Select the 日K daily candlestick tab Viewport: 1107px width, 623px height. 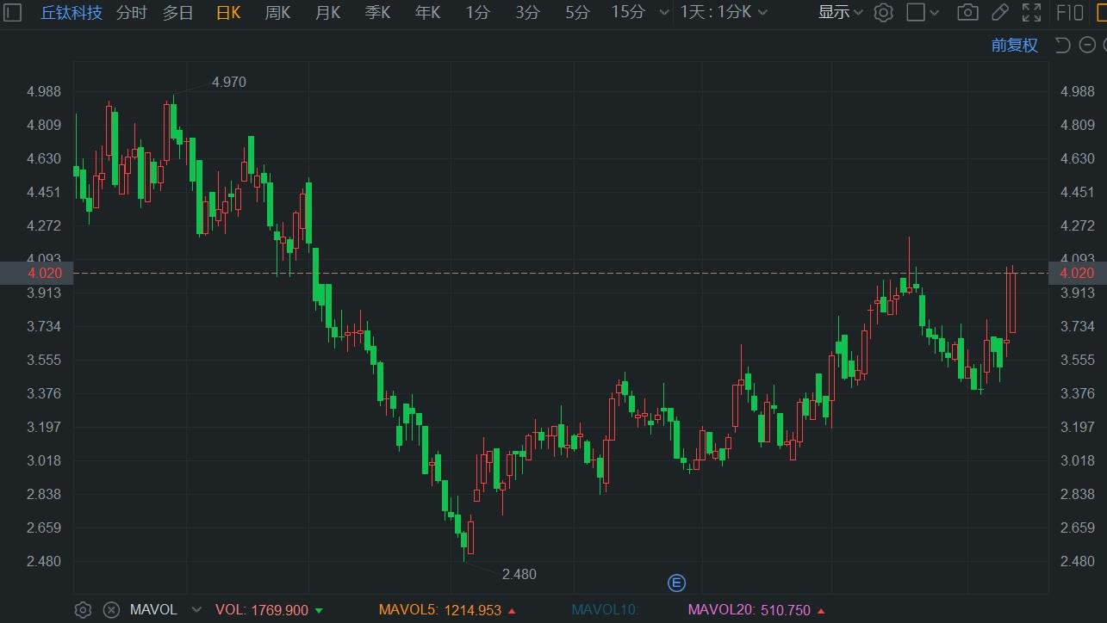coord(227,12)
